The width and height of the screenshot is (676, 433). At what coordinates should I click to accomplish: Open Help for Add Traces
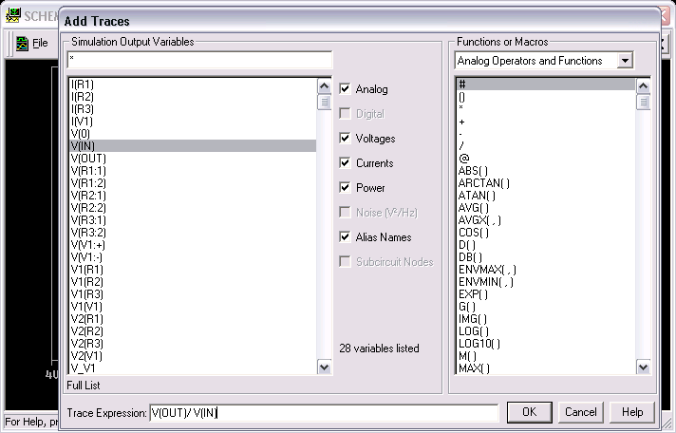coord(632,412)
